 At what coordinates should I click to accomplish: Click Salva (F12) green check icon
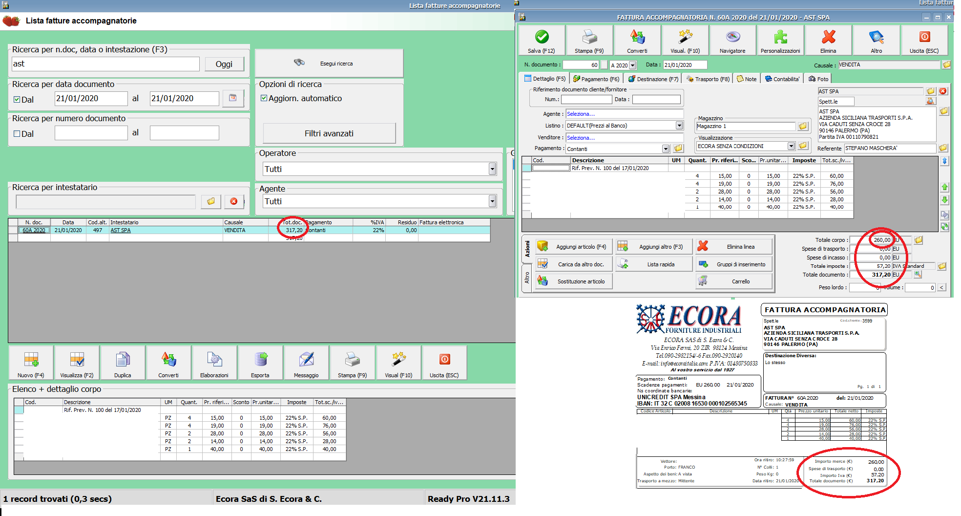coord(542,40)
